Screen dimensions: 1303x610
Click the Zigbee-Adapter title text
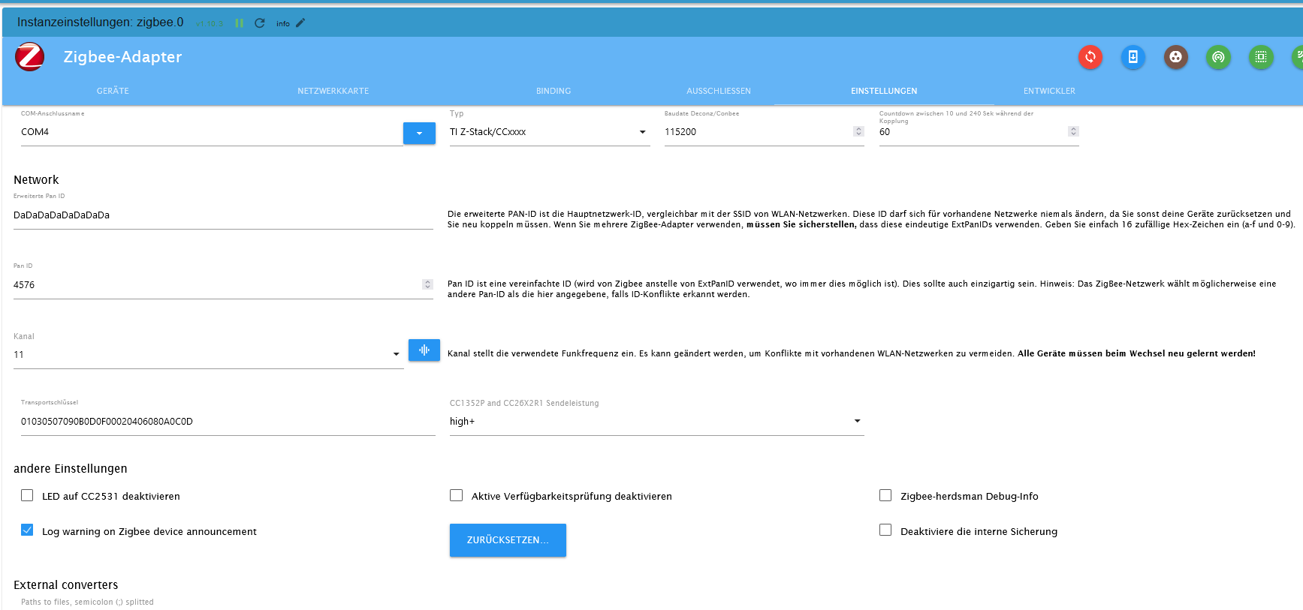point(122,57)
